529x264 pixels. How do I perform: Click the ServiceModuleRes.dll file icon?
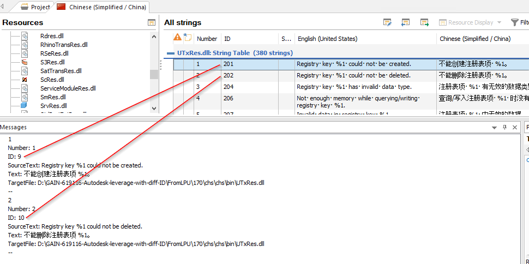(x=25, y=88)
